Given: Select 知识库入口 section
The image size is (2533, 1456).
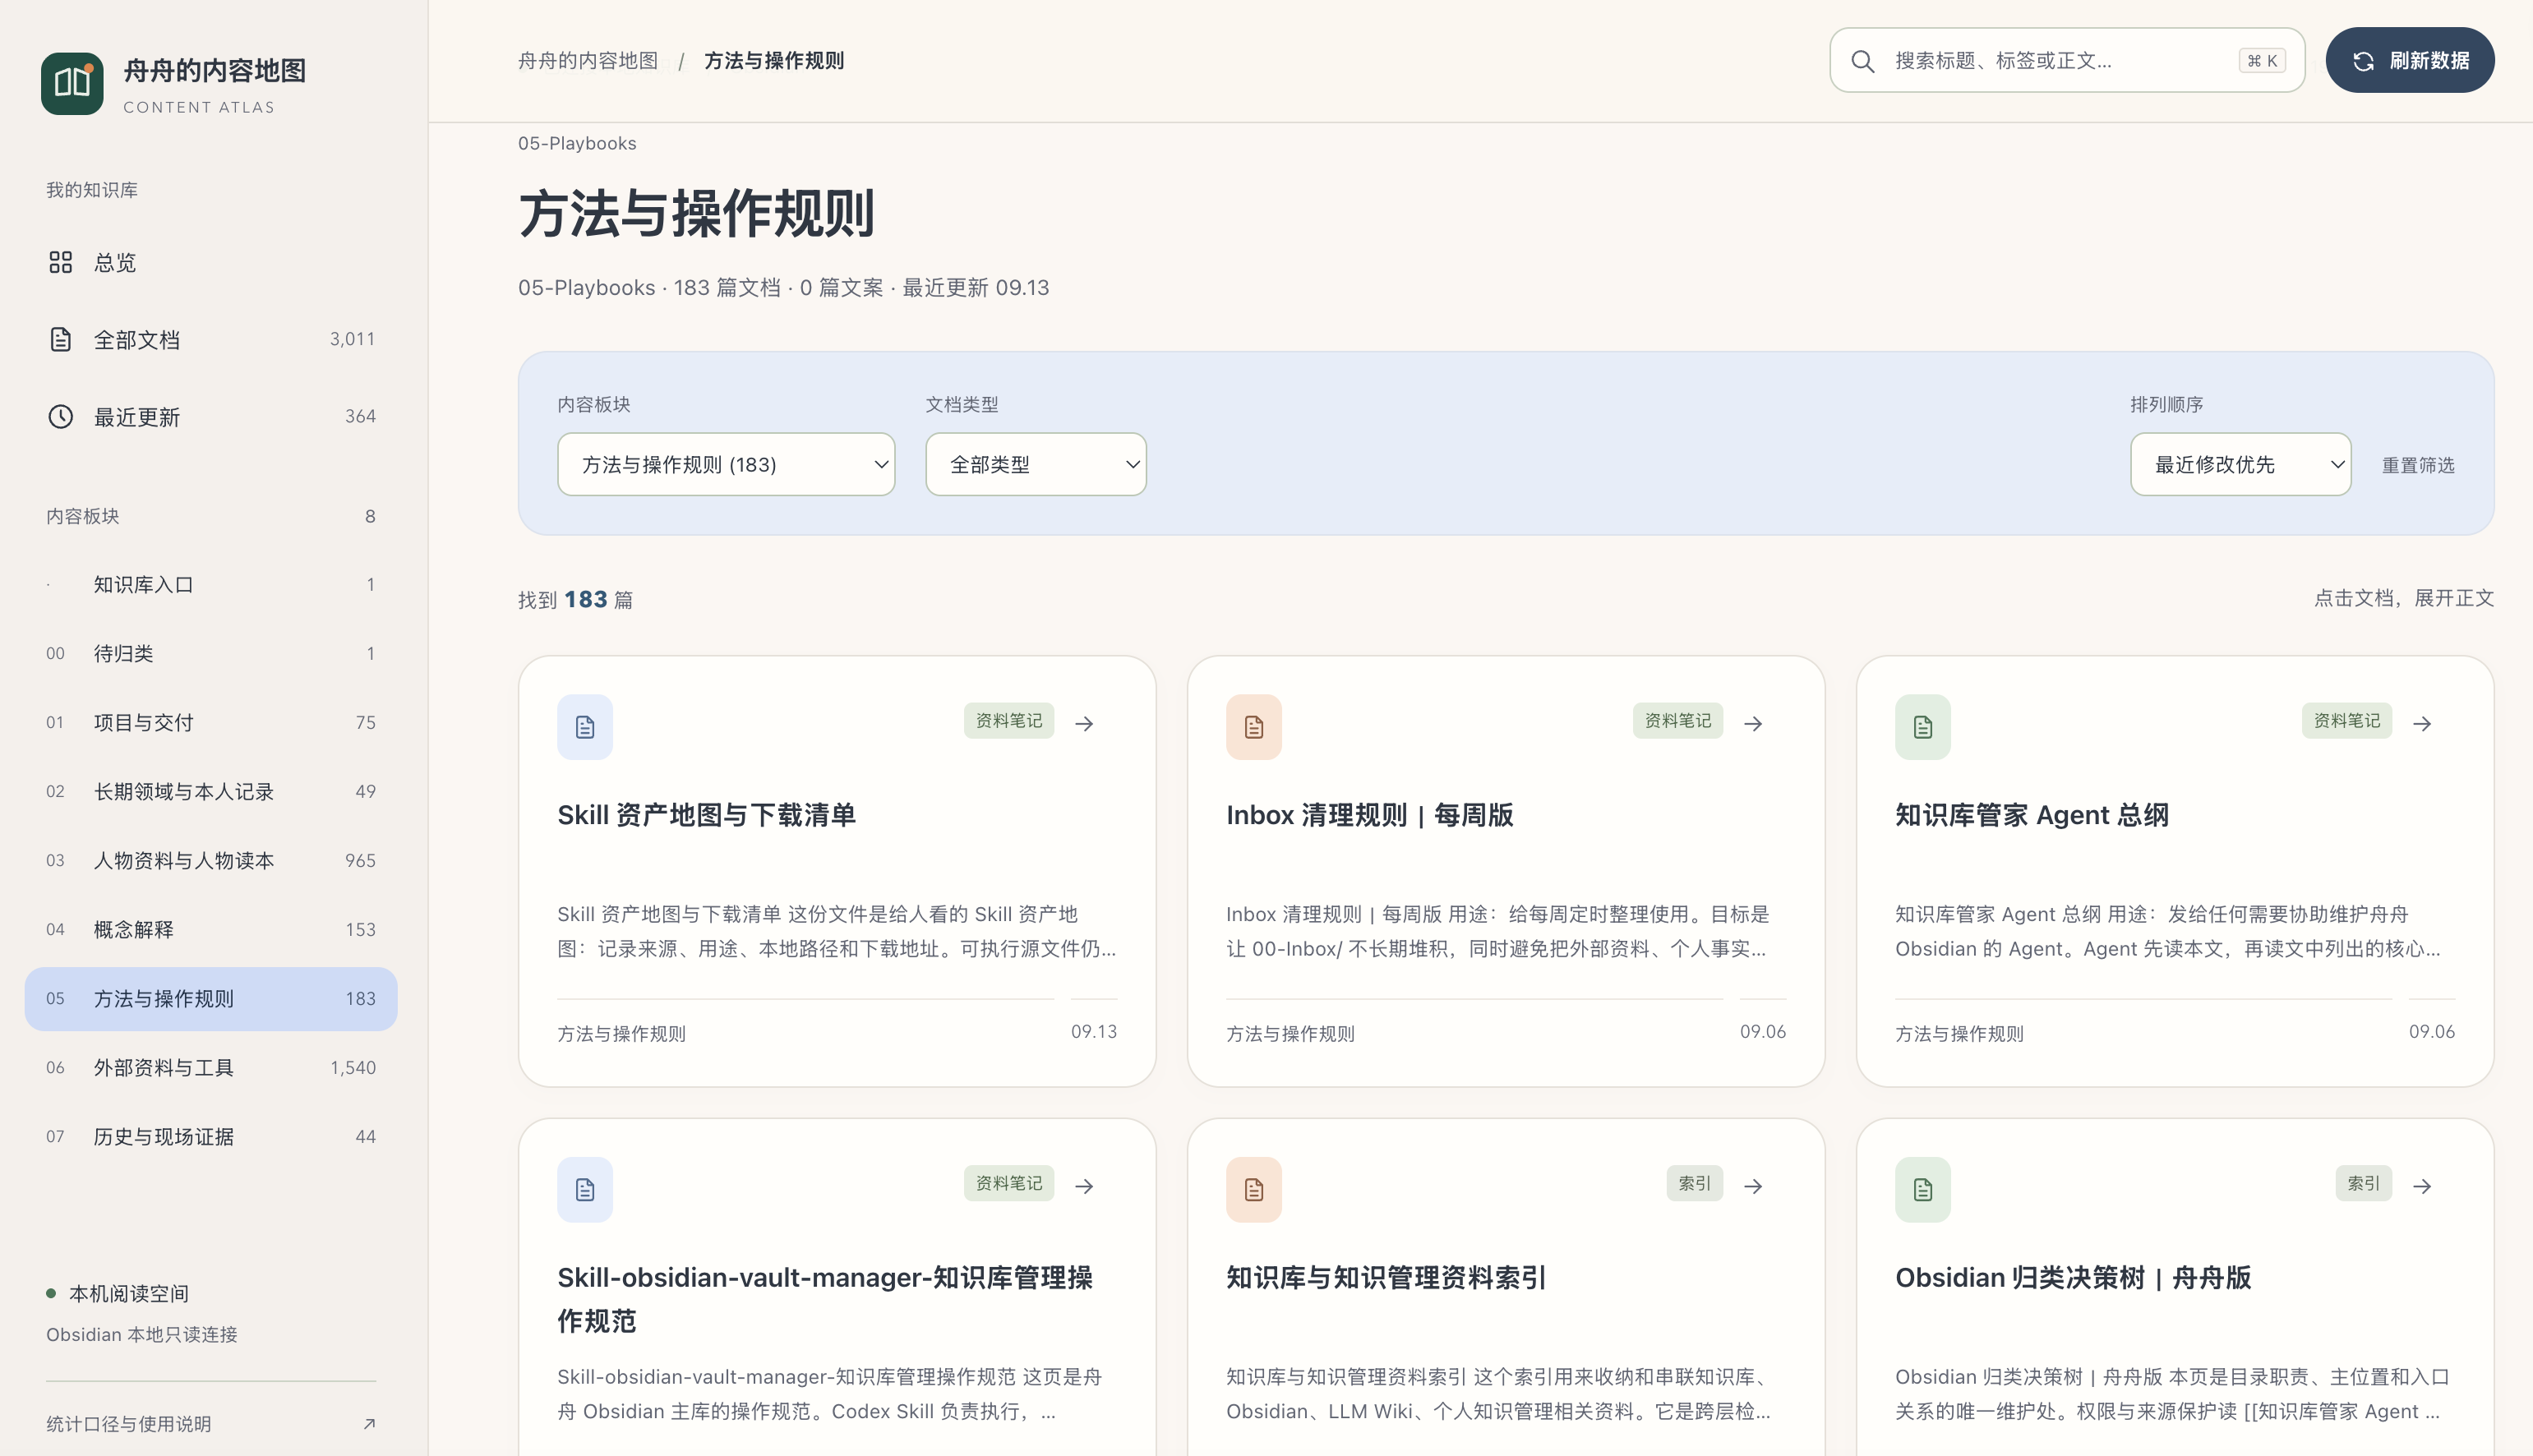Looking at the screenshot, I should tap(211, 584).
